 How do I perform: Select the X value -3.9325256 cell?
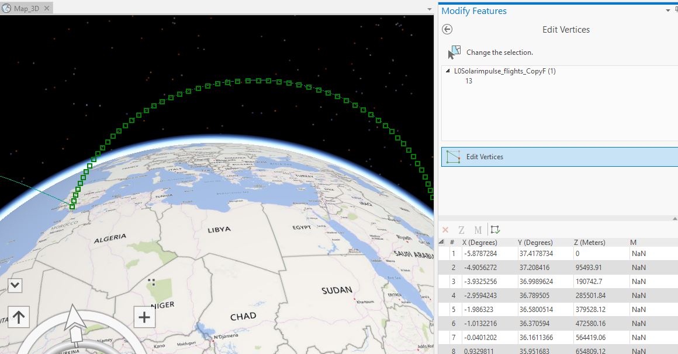pos(489,282)
